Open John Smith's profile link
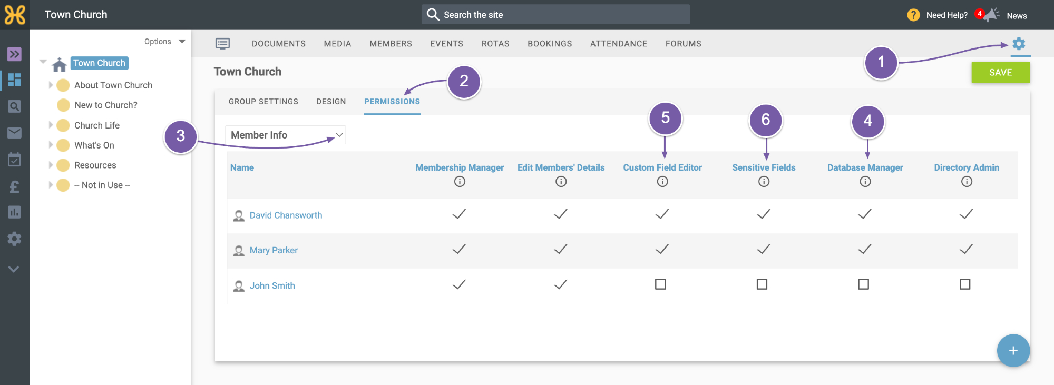 272,285
